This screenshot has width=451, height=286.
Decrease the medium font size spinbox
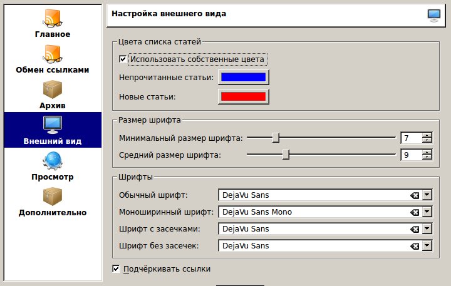tap(427, 158)
